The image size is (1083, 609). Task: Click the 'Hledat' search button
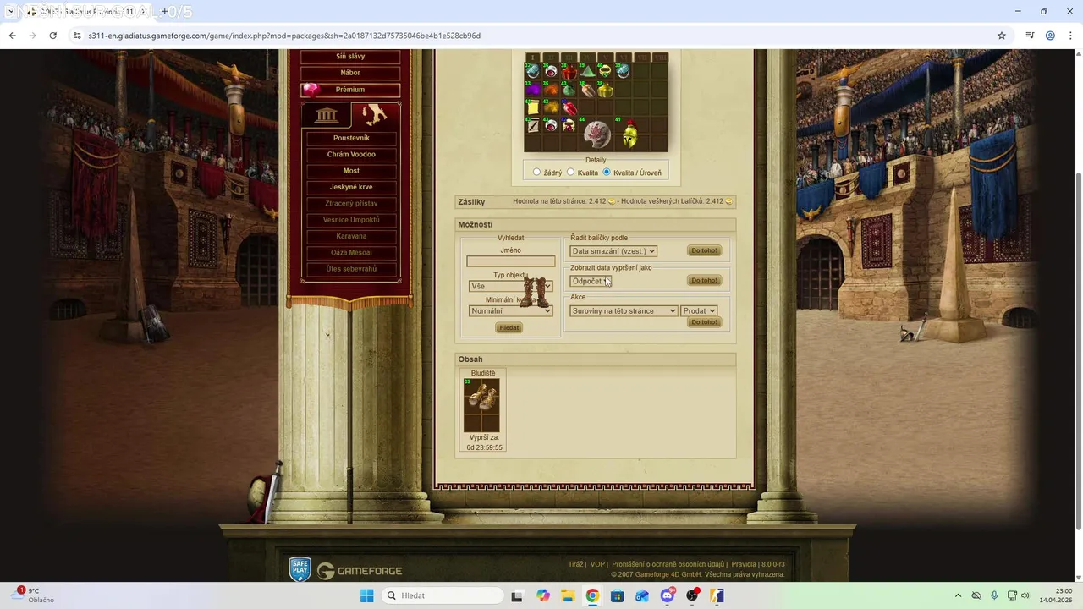point(509,327)
